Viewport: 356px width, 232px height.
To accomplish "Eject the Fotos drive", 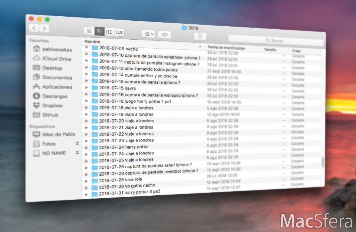I will point(77,143).
